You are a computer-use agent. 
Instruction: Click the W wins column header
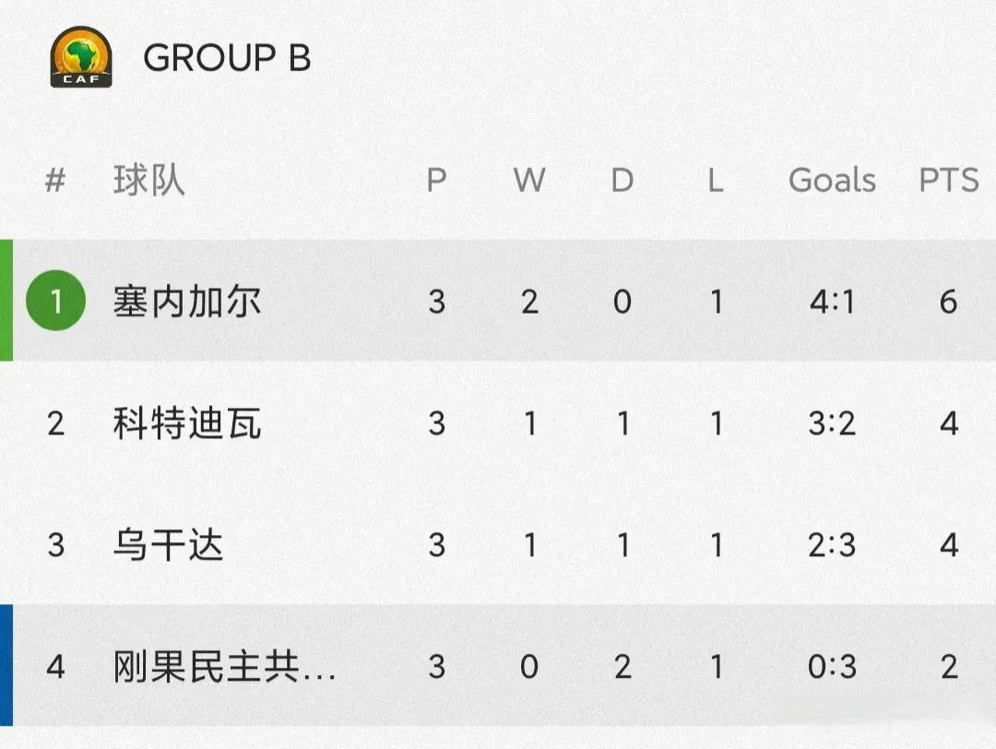tap(529, 180)
